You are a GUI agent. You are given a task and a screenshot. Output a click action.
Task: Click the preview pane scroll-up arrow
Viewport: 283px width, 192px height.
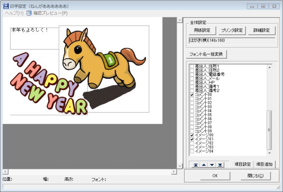pyautogui.click(x=180, y=20)
